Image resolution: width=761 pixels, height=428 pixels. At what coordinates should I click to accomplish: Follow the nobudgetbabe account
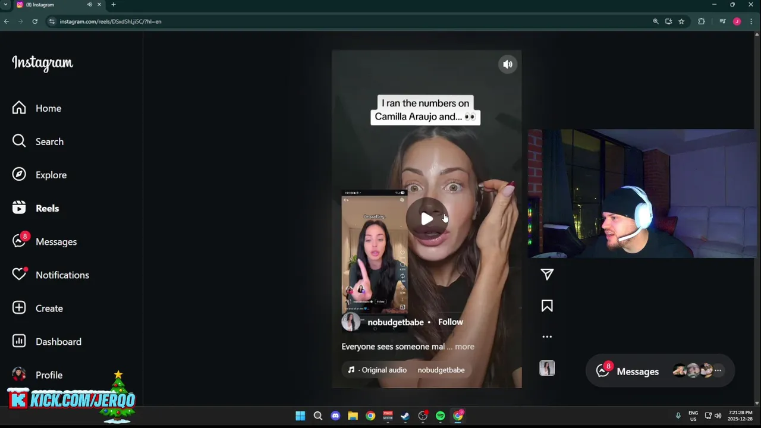pos(451,322)
